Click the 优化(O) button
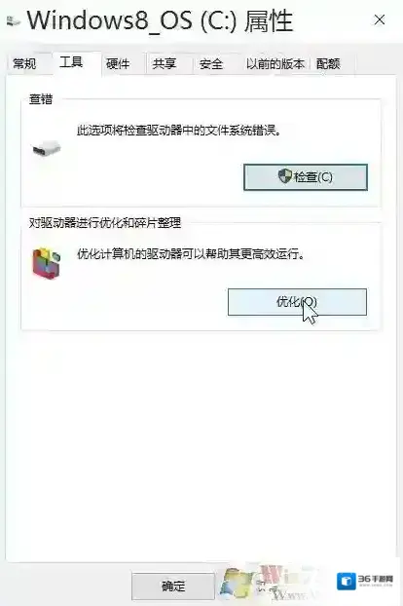Viewport: 403px width, 606px height. 297,302
